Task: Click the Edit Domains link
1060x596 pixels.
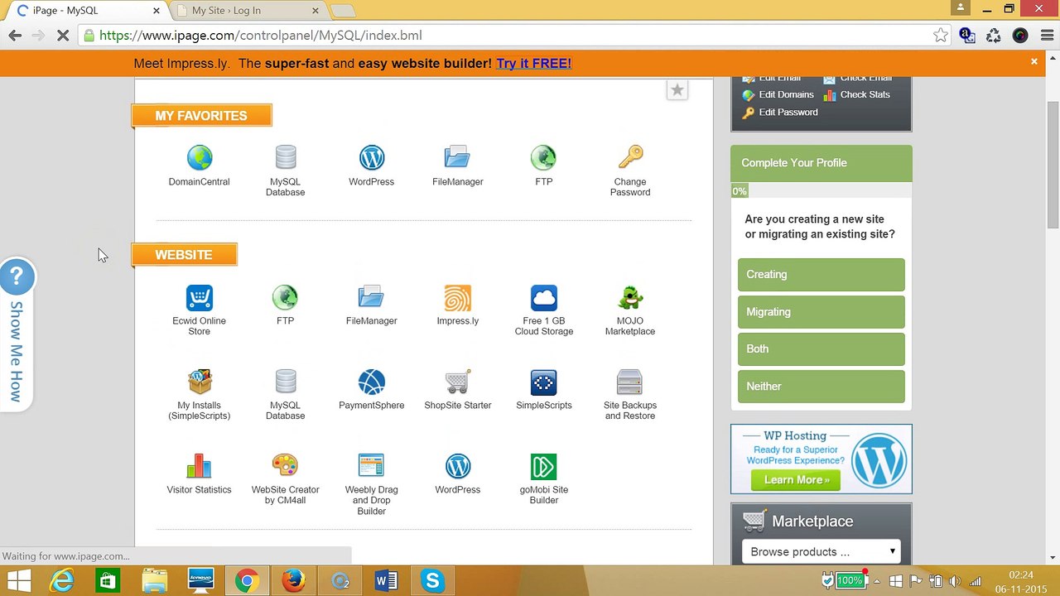Action: point(786,94)
